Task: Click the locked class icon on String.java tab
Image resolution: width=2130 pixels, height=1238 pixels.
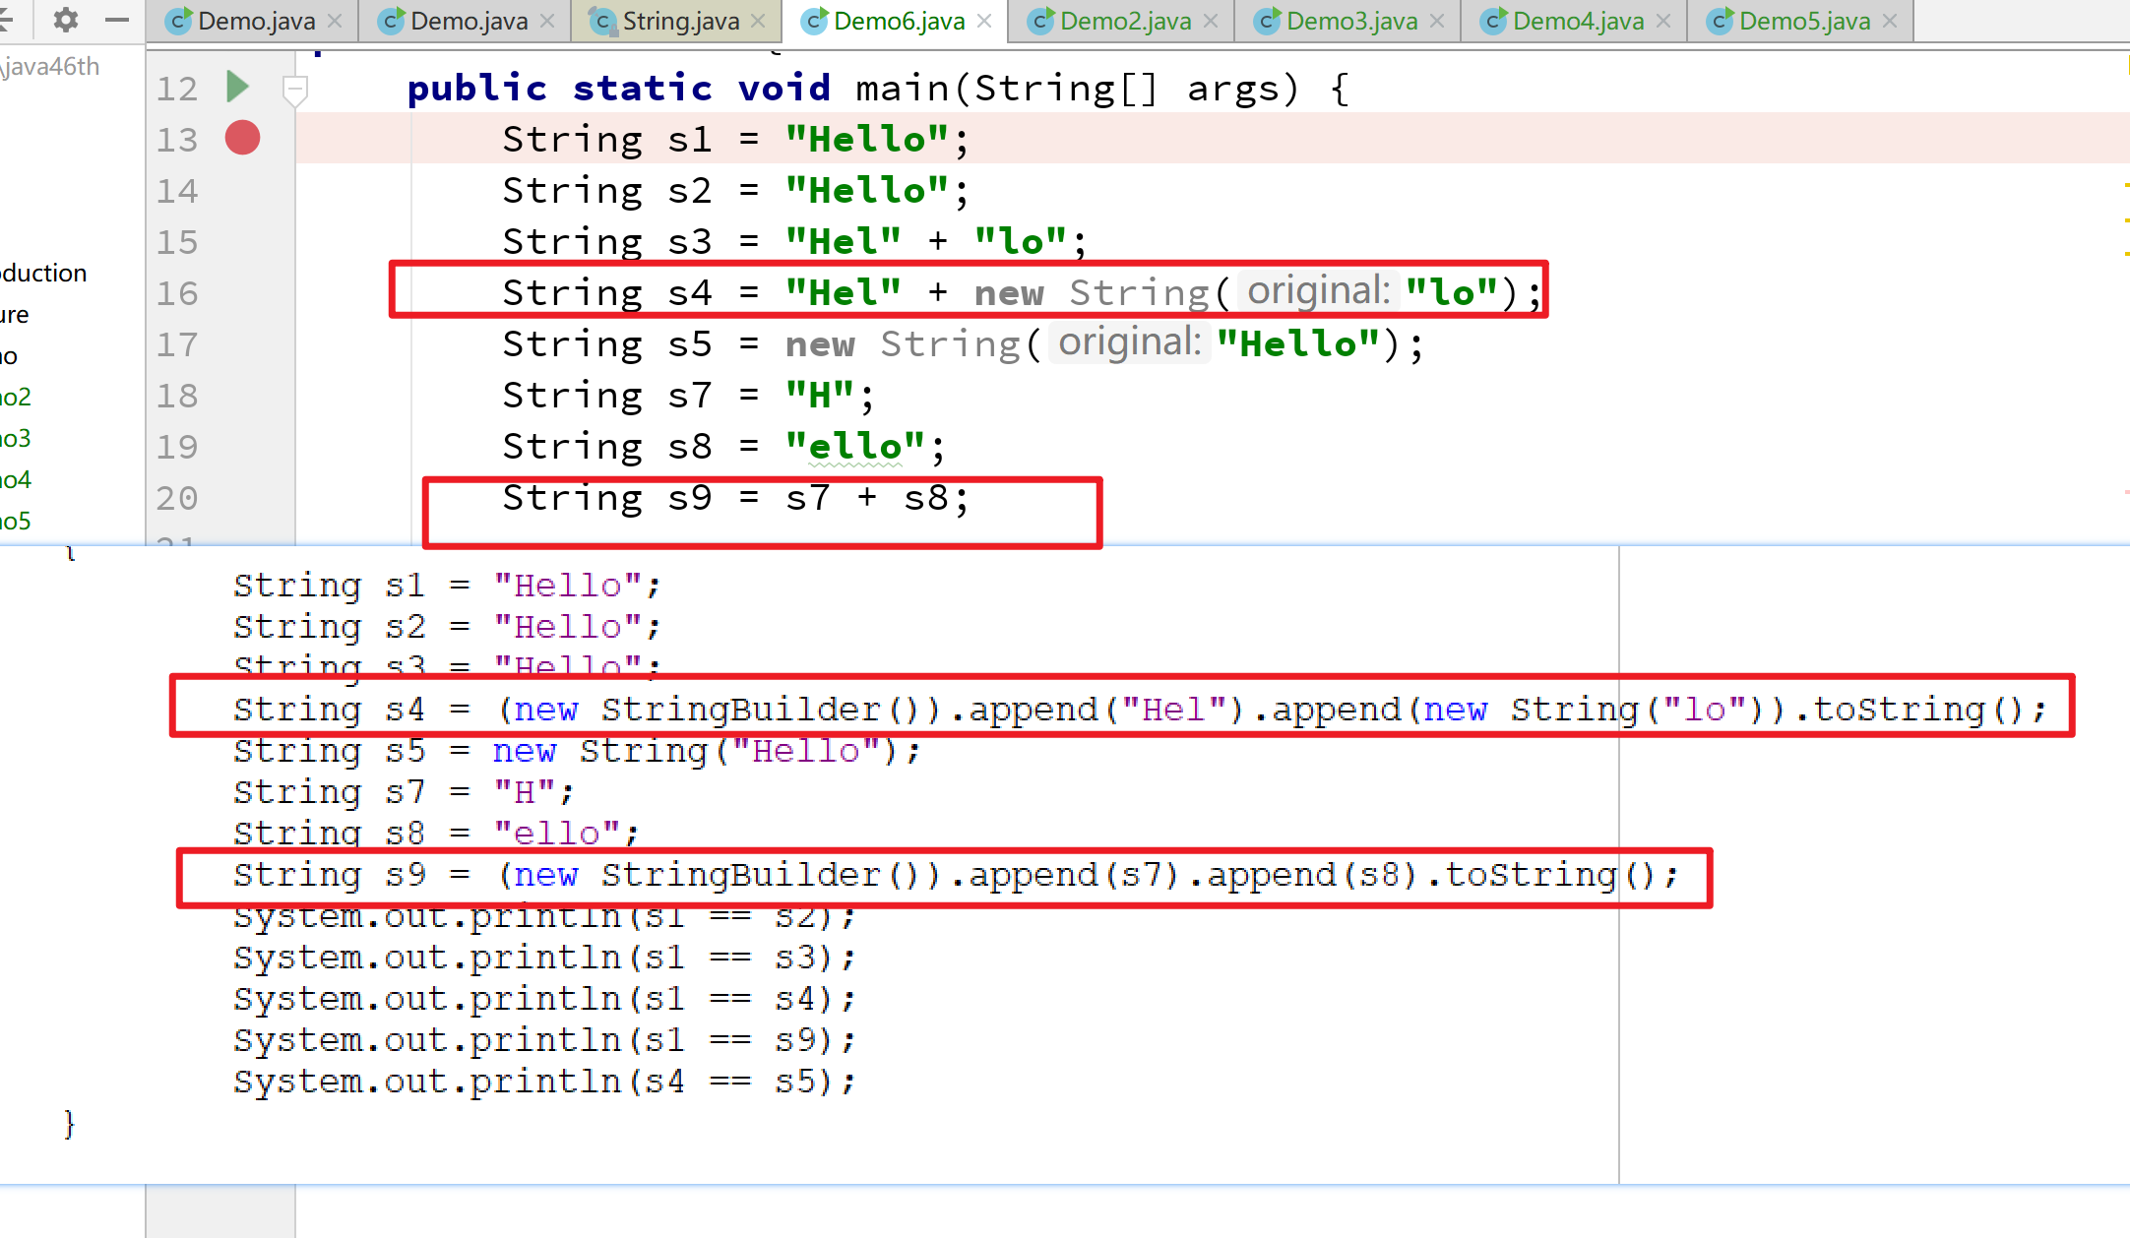Action: click(602, 21)
